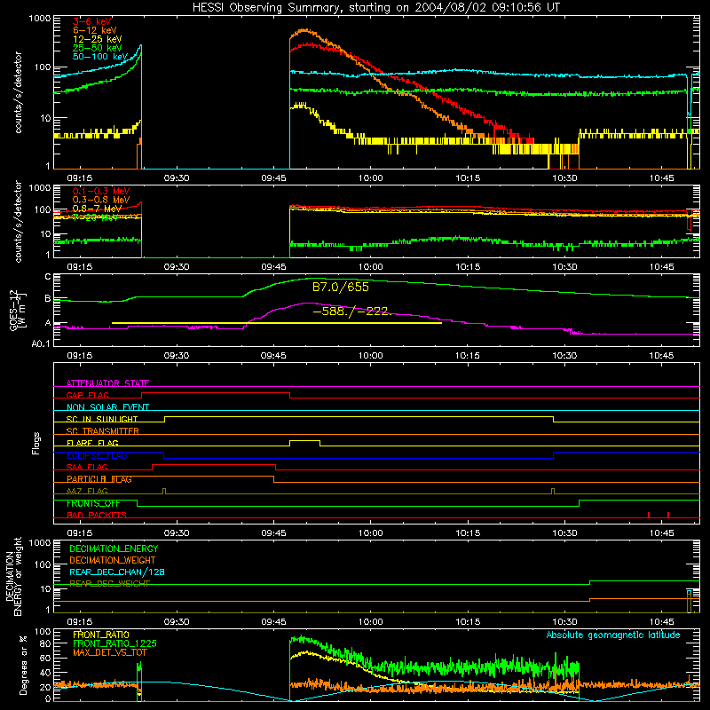Viewport: 710px width, 710px height.
Task: Click the DECIMATION_ENERGY legend label
Action: [x=114, y=548]
